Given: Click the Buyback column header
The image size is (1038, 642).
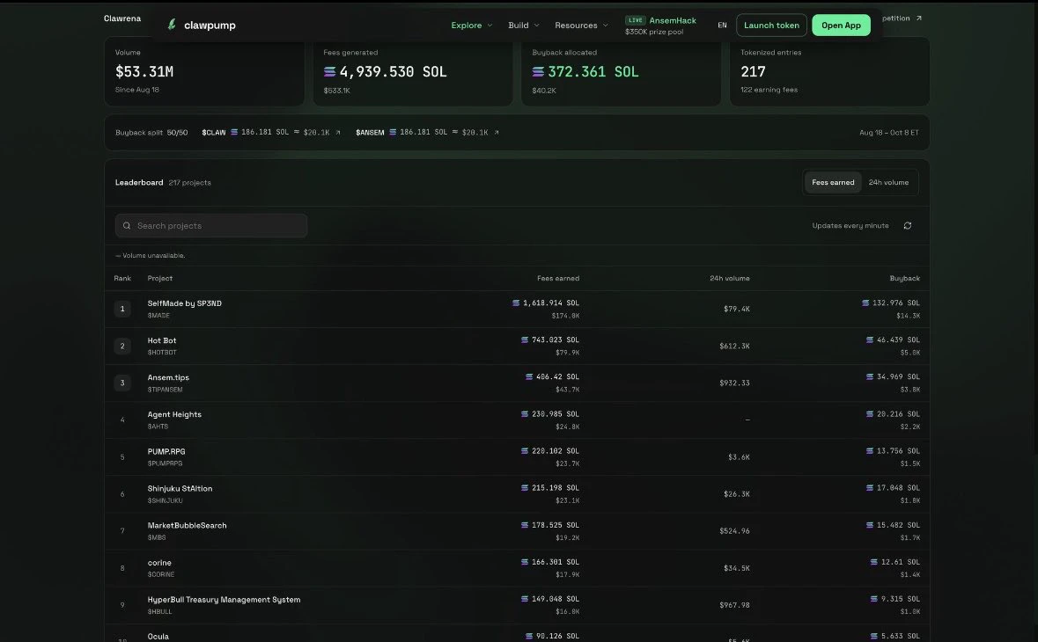Looking at the screenshot, I should pos(904,279).
